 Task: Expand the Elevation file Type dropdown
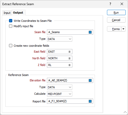pos(60,87)
